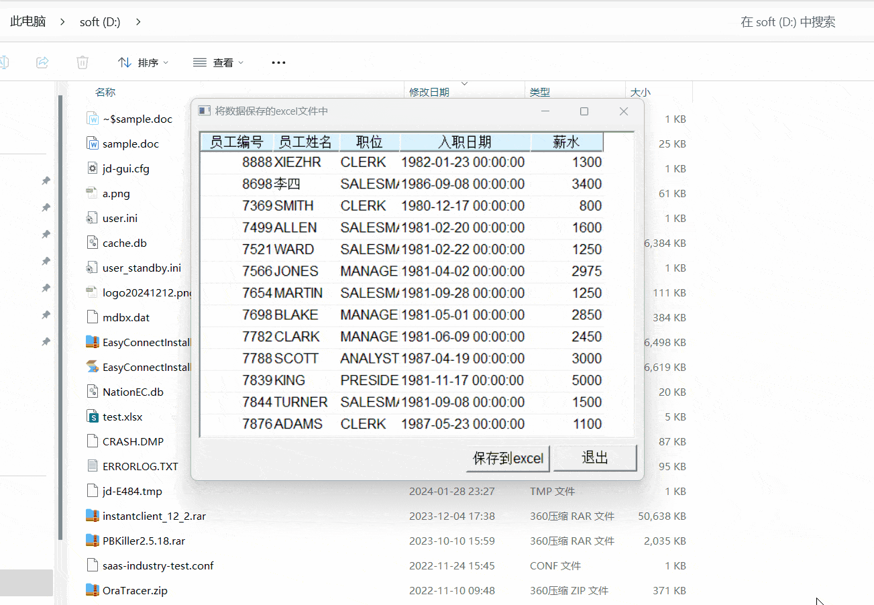This screenshot has width=874, height=605.
Task: Select the jd-E484.tmp file icon
Action: tap(93, 491)
